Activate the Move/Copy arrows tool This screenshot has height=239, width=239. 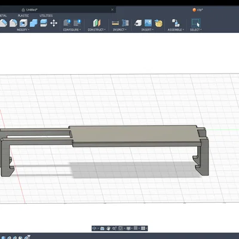pyautogui.click(x=54, y=23)
